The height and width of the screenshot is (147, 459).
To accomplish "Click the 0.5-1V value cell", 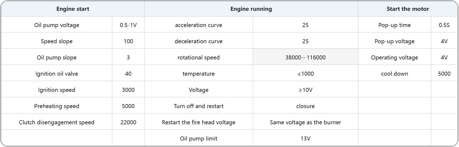I will pos(128,25).
